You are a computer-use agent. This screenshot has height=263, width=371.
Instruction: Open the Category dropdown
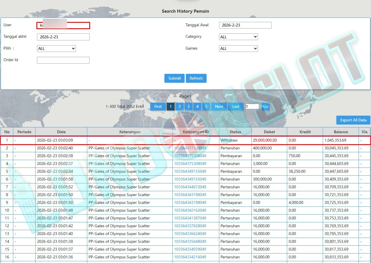click(238, 37)
